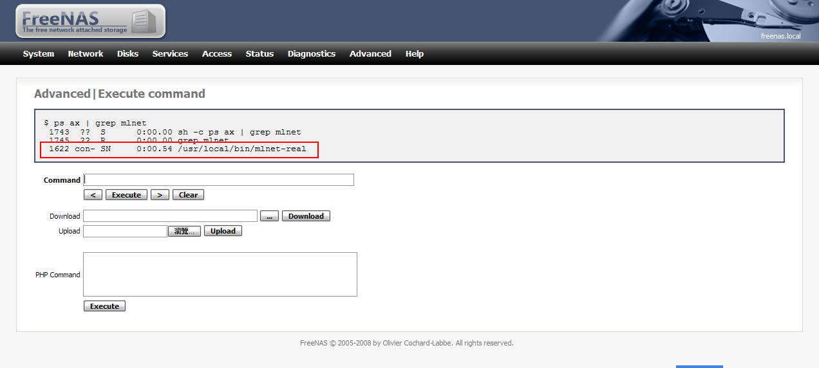819x368 pixels.
Task: Open the Diagnostics menu
Action: click(x=312, y=54)
